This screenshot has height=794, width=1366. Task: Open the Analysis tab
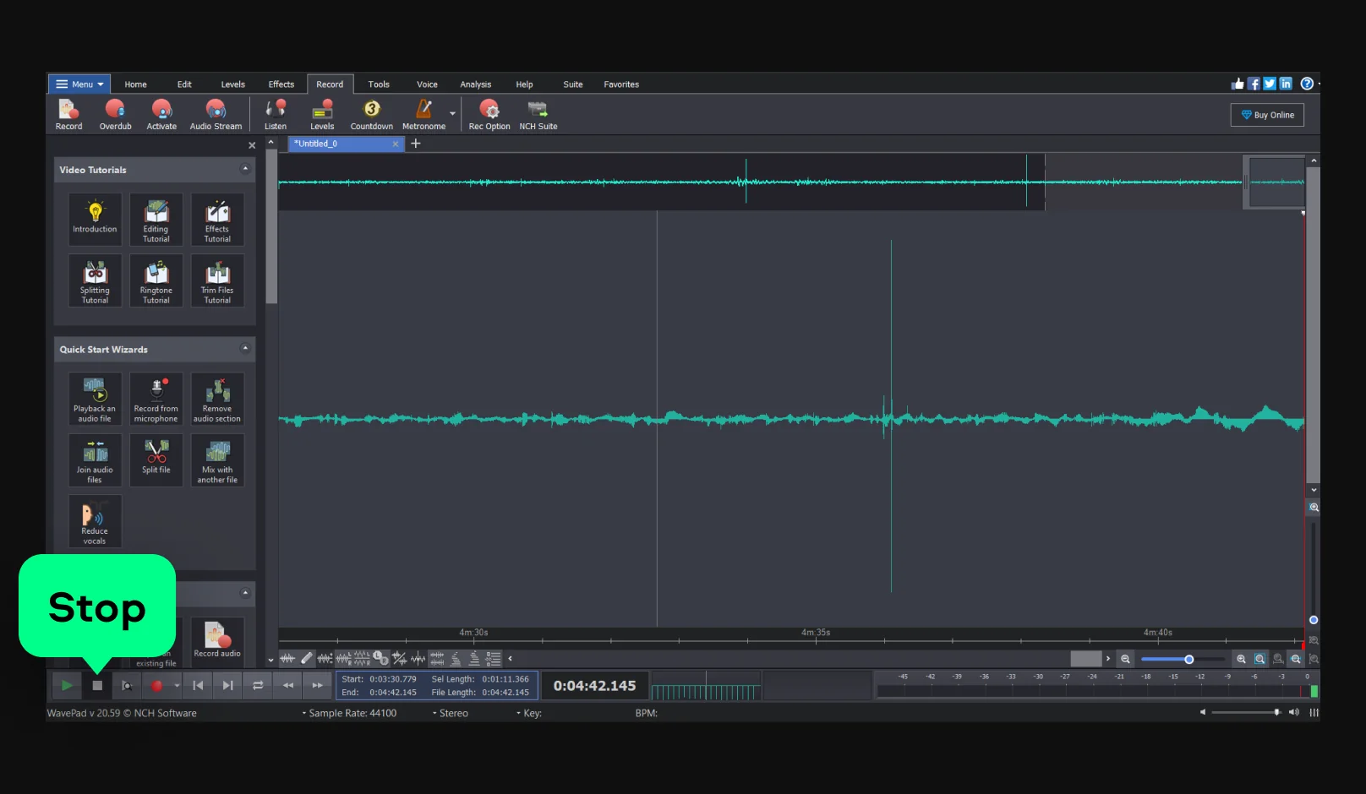[x=475, y=84]
